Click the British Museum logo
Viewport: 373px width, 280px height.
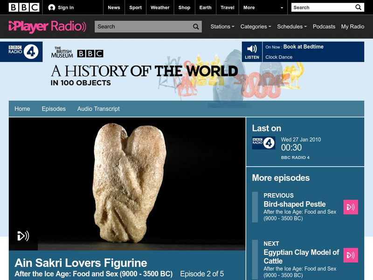(x=62, y=51)
